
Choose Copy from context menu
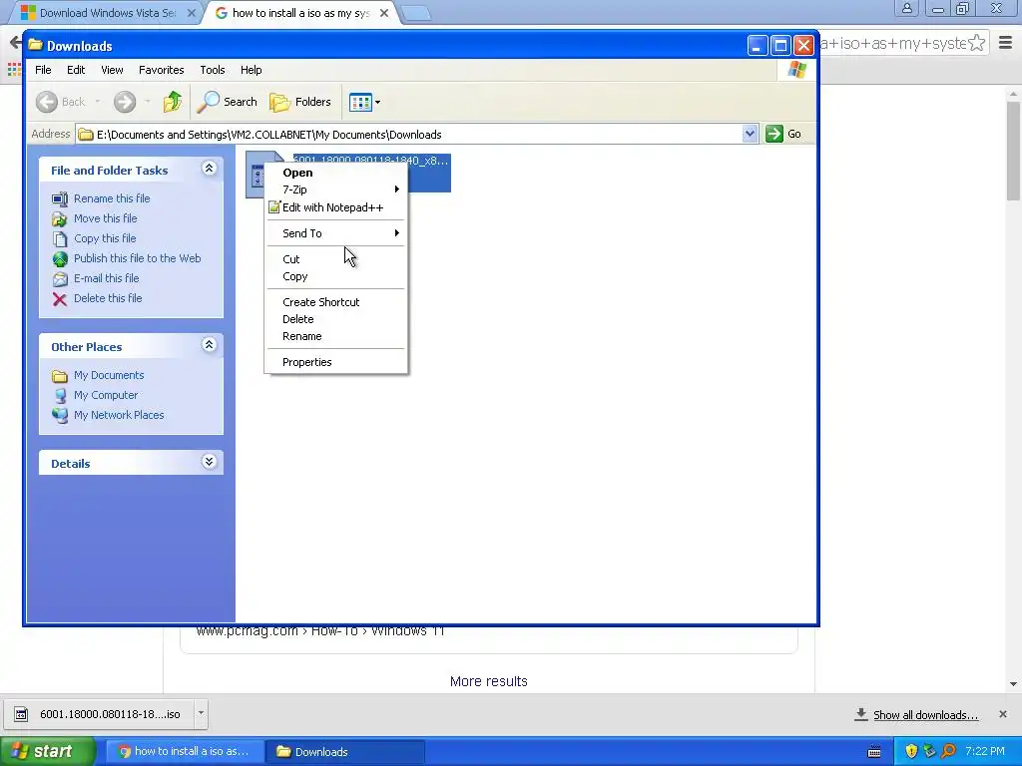335,276
